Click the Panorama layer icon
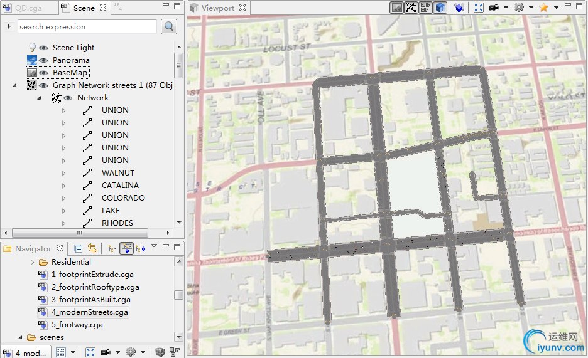This screenshot has width=588, height=358. pos(32,60)
